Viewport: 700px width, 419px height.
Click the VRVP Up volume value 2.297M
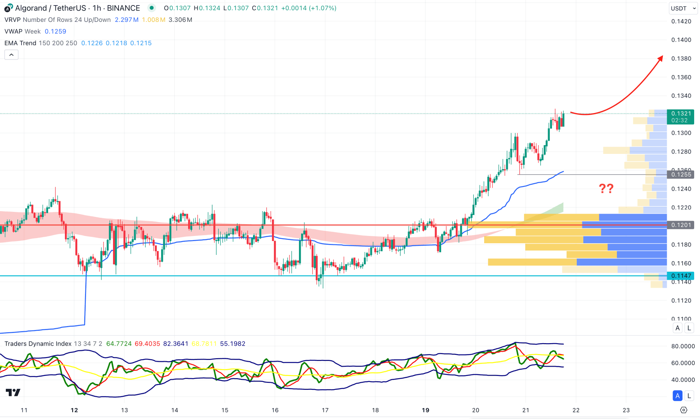click(127, 20)
